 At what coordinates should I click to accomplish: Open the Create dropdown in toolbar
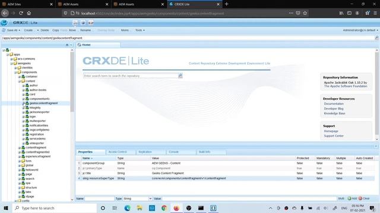tap(31, 30)
